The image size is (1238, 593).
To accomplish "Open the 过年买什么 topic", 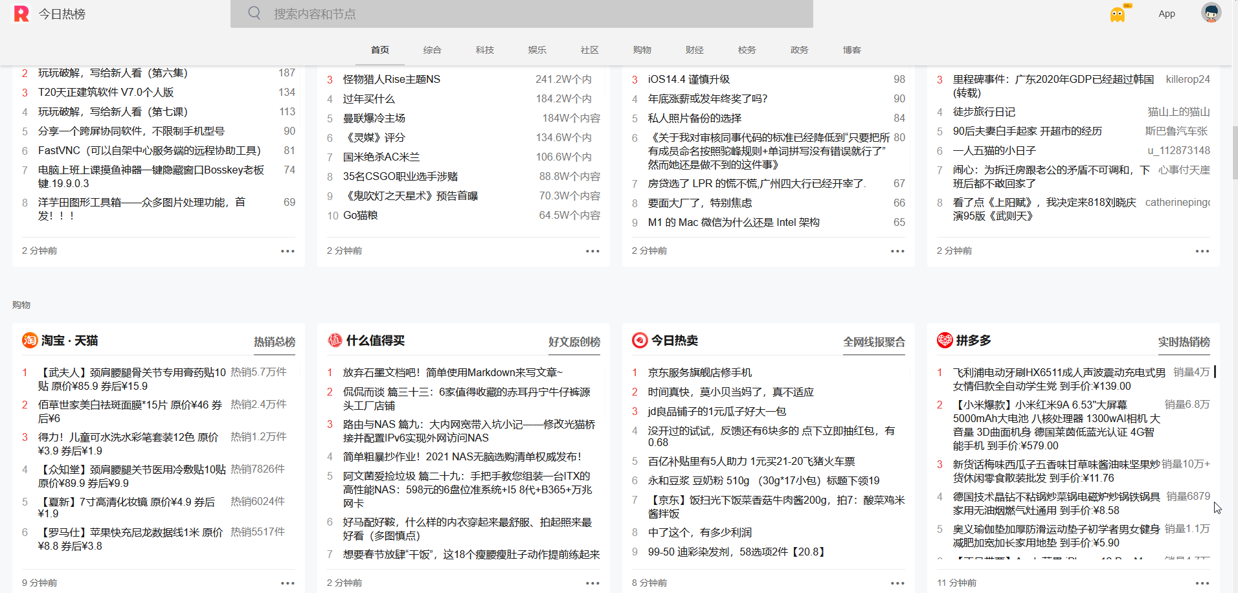I will click(369, 99).
